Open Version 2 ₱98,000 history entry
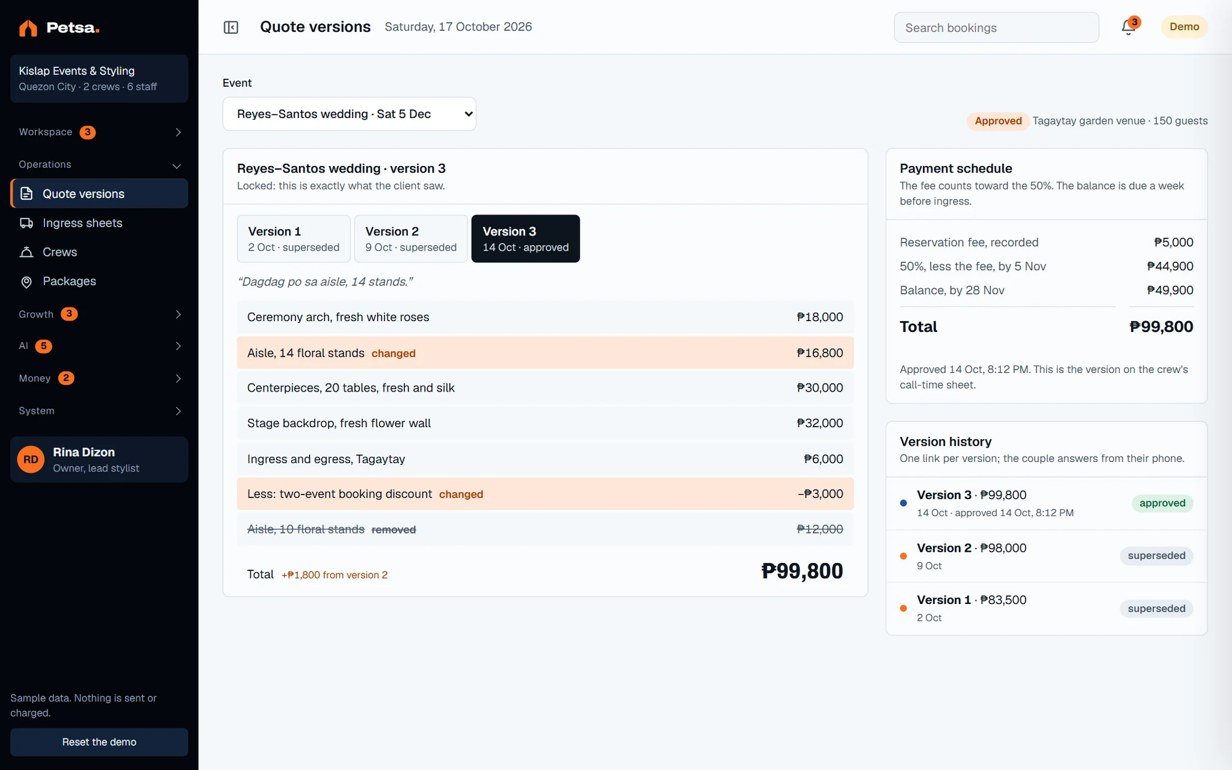The image size is (1232, 770). [x=1047, y=556]
